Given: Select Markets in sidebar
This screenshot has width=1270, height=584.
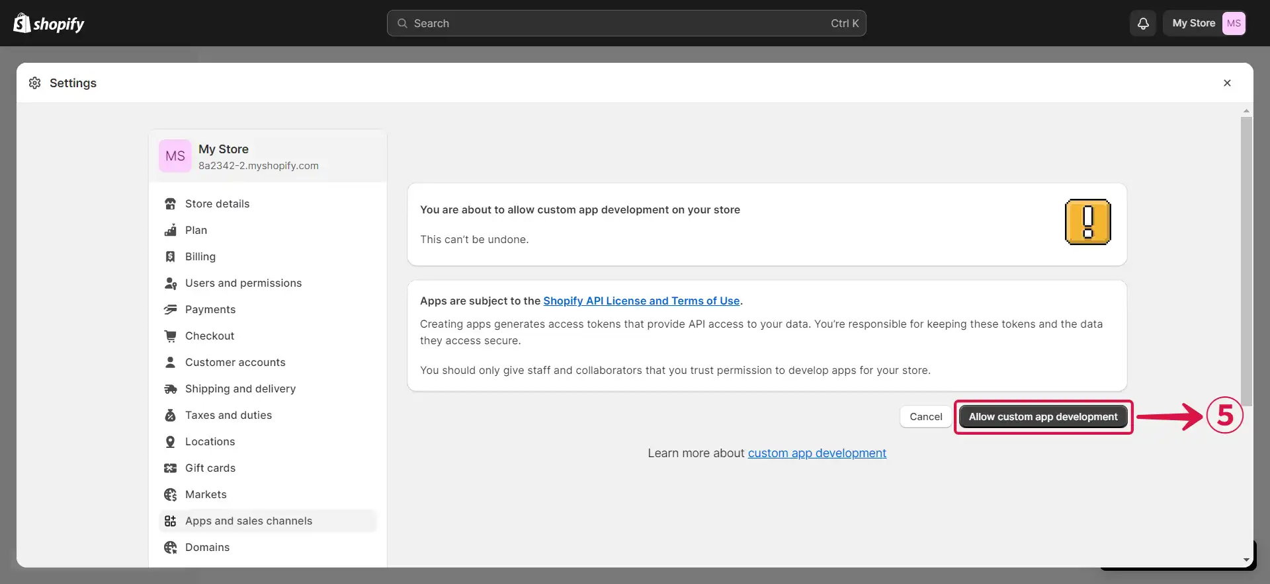Looking at the screenshot, I should point(268,494).
